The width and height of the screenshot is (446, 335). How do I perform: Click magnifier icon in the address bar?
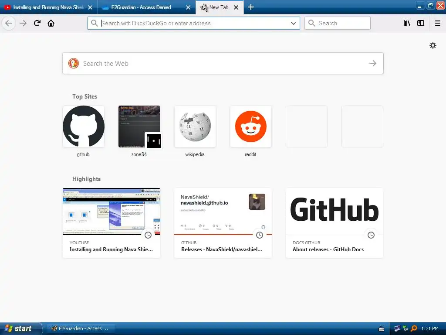click(x=94, y=23)
